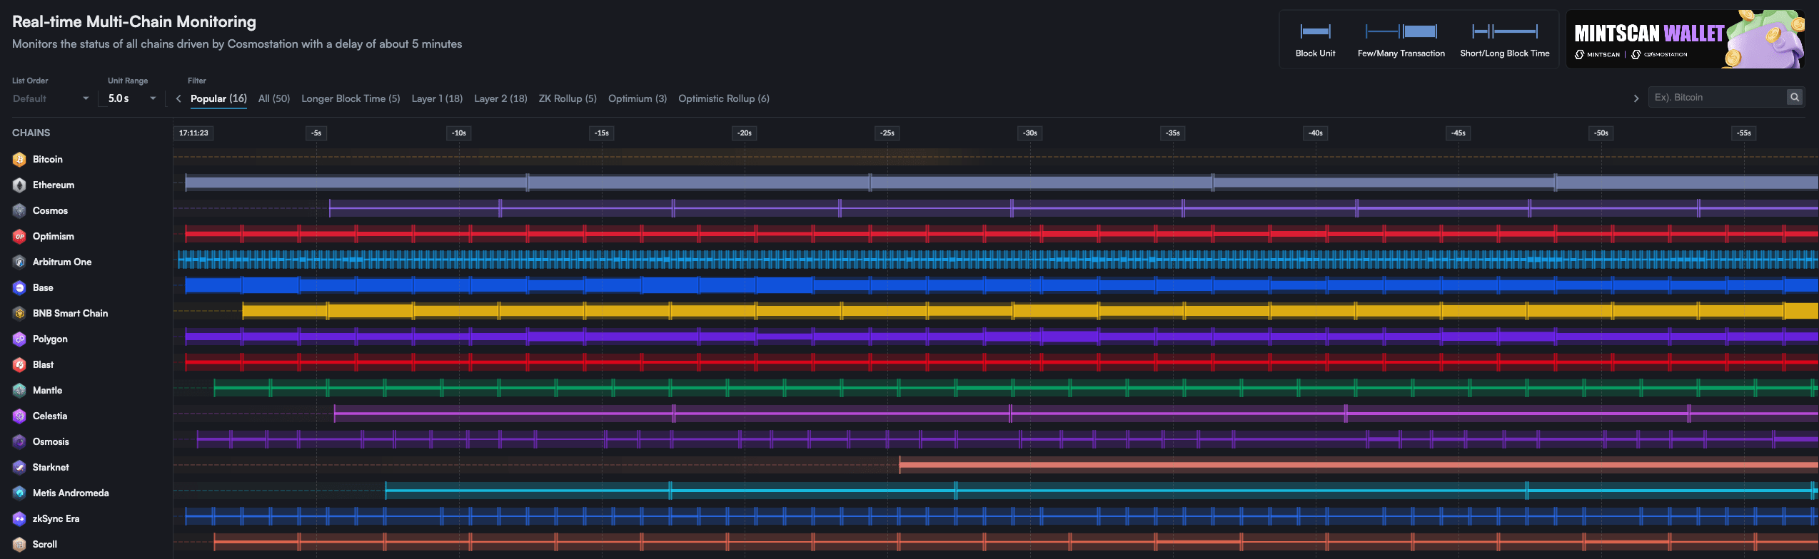Open the Mintscan Wallet banner
This screenshot has width=1819, height=559.
click(x=1685, y=39)
